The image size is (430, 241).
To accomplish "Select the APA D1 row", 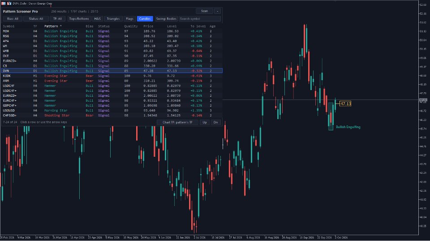I will pyautogui.click(x=112, y=41).
